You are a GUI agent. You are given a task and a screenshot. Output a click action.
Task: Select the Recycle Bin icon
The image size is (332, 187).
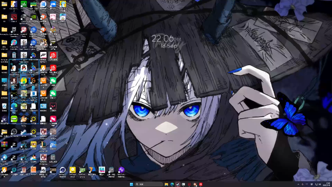point(4,106)
